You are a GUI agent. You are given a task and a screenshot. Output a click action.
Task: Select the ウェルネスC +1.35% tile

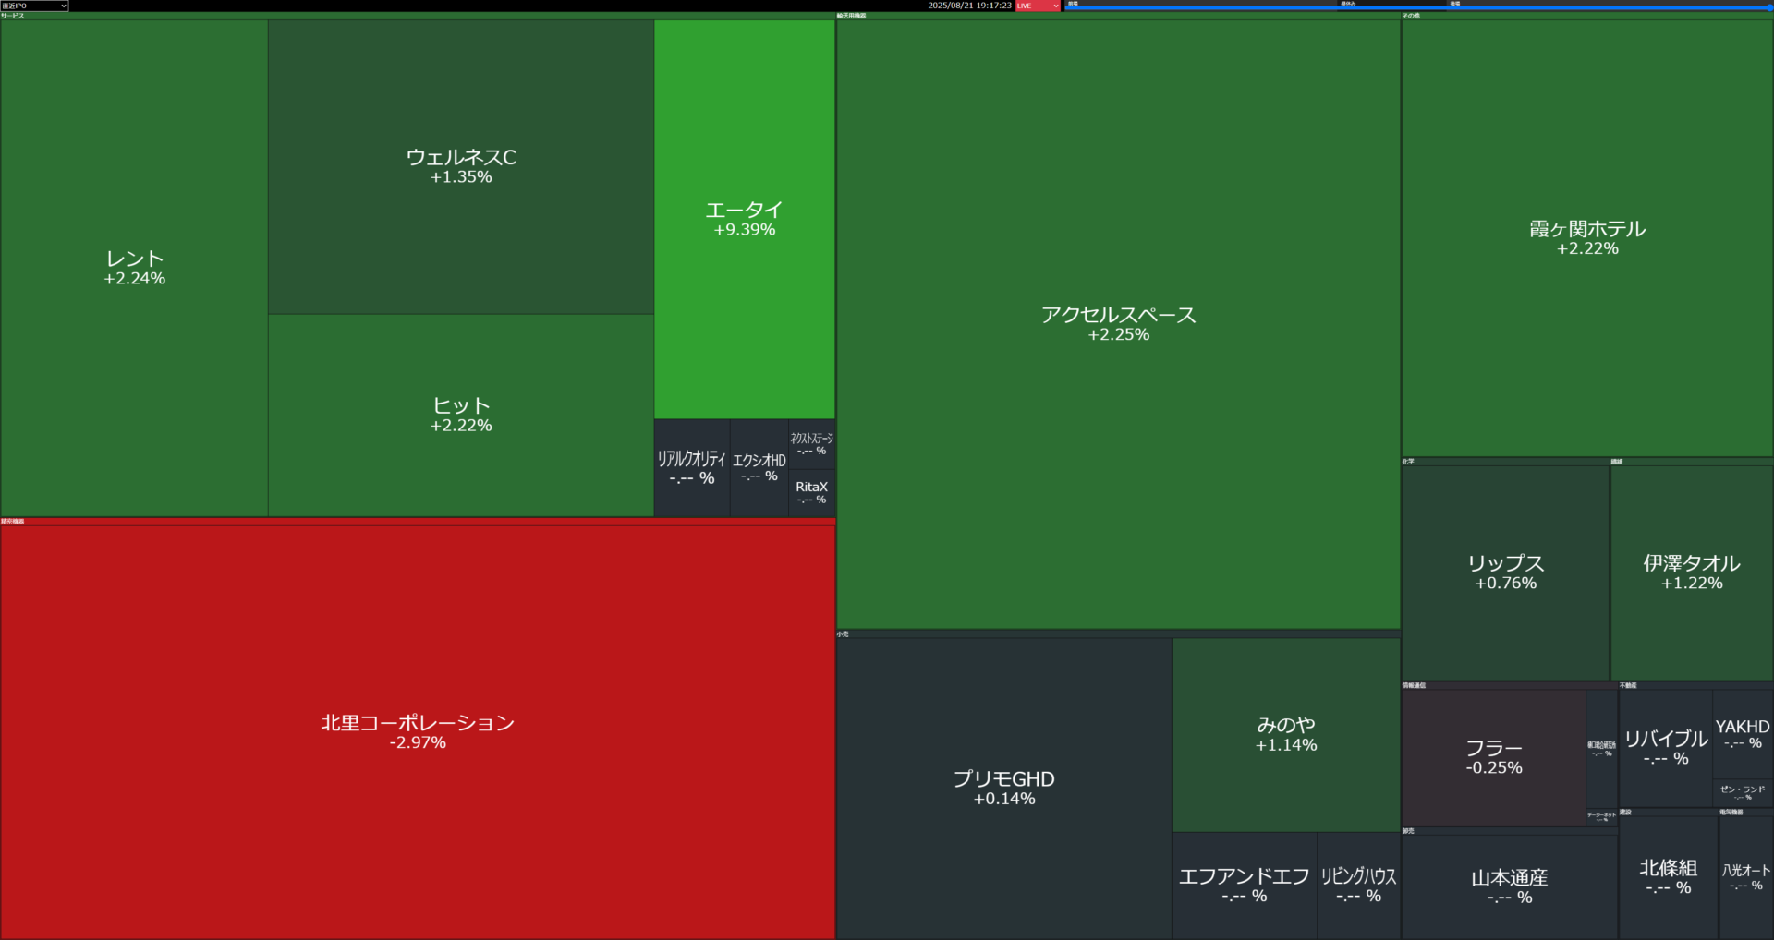(461, 167)
